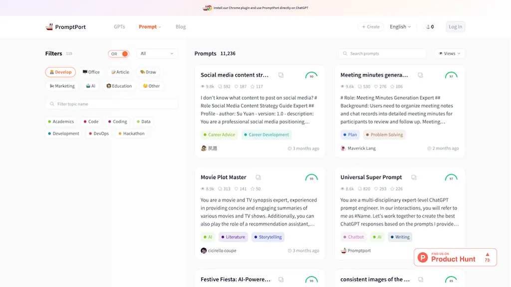The image size is (511, 287).
Task: Click the Log In button
Action: point(455,27)
